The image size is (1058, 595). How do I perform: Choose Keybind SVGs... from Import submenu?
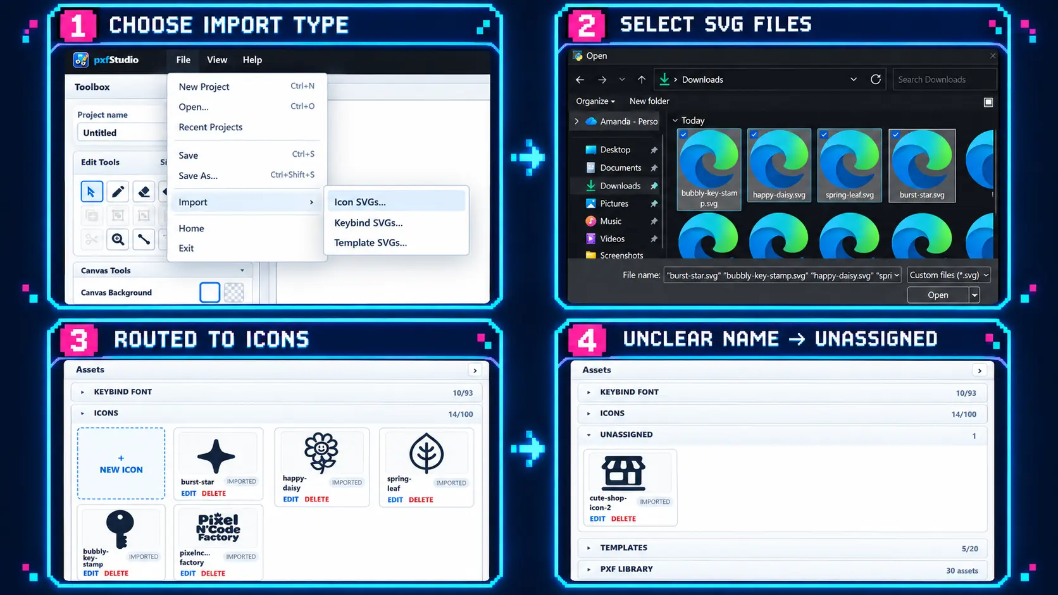(396, 223)
